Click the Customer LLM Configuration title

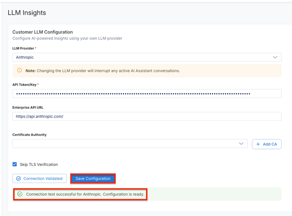tap(42, 32)
